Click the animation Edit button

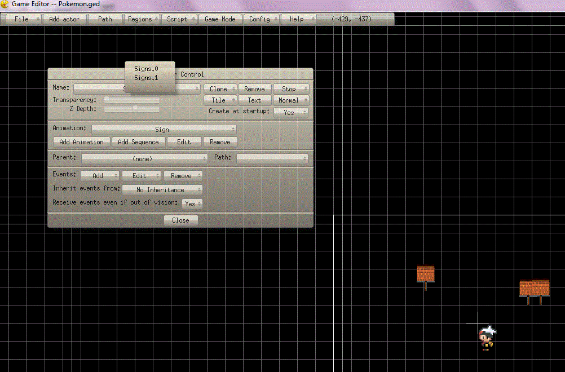tap(184, 142)
